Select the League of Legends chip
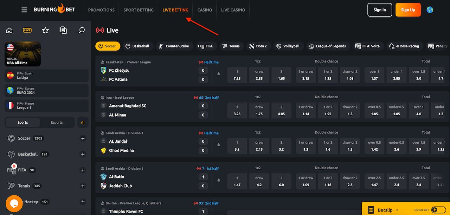450x215 pixels. point(328,46)
